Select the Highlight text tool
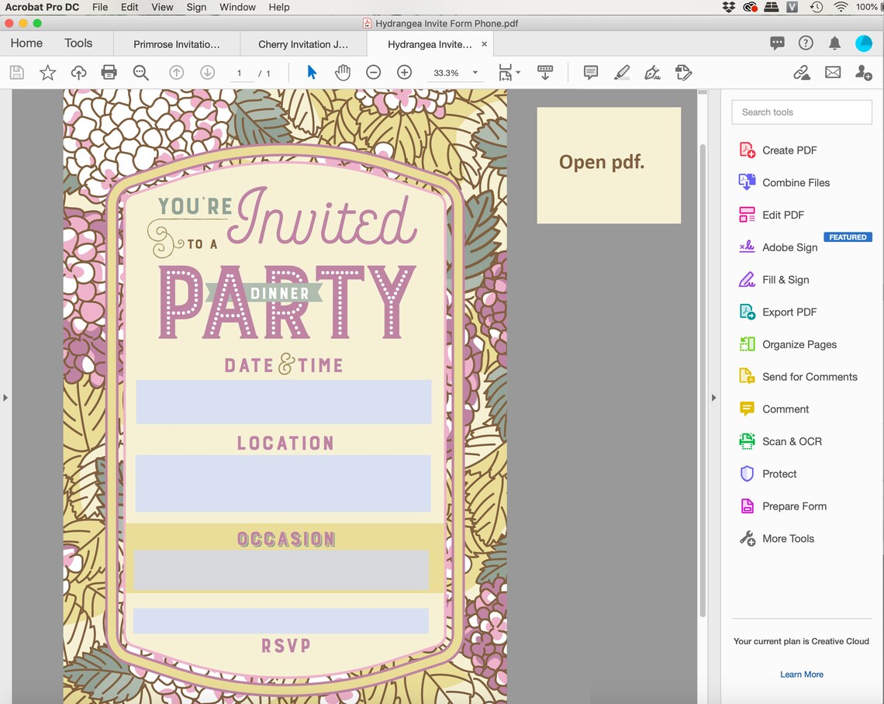 pyautogui.click(x=621, y=72)
